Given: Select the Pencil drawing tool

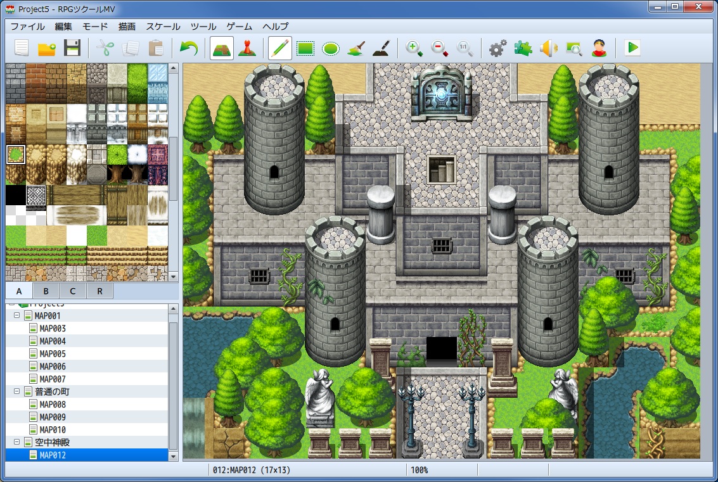Looking at the screenshot, I should (x=279, y=48).
